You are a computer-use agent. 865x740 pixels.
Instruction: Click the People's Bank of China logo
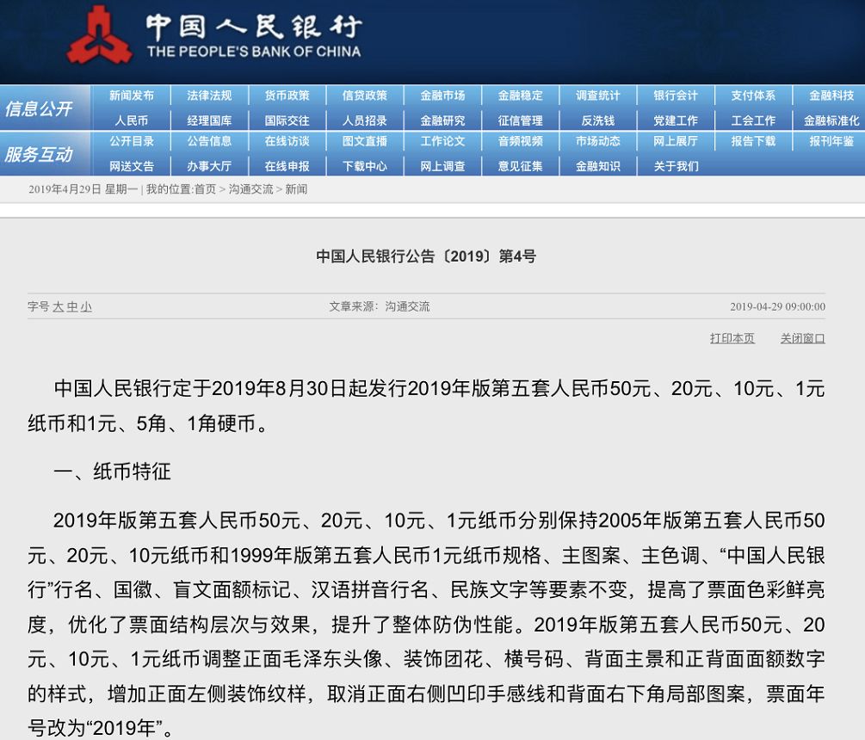coord(101,37)
